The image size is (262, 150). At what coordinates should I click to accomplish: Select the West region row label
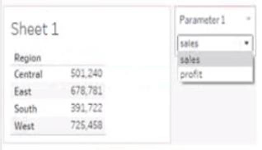click(24, 125)
